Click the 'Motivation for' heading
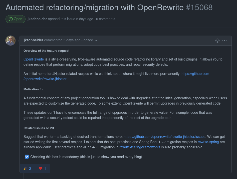 pos(34,89)
